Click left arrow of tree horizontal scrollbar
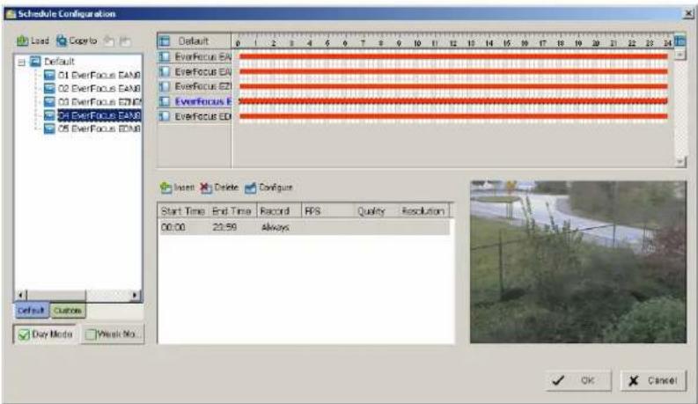The height and width of the screenshot is (404, 698). (x=20, y=295)
